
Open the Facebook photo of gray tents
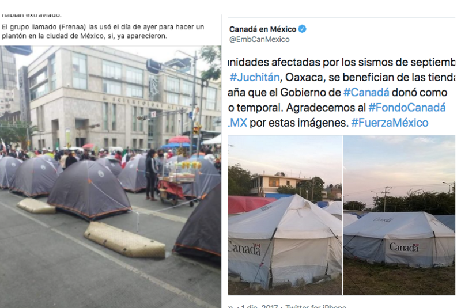pos(111,177)
